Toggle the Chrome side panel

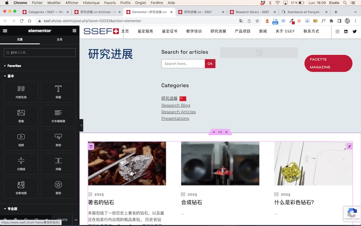click(x=339, y=21)
